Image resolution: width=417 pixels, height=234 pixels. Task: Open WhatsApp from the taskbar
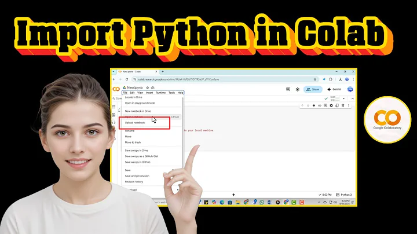pyautogui.click(x=262, y=202)
